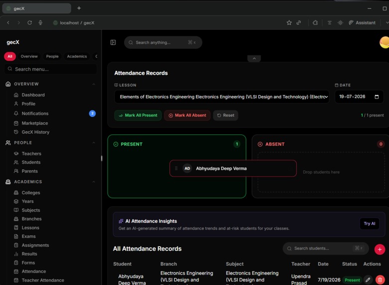Open the extensions puzzle icon
Viewport: 389px width, 285px height.
[x=315, y=22]
